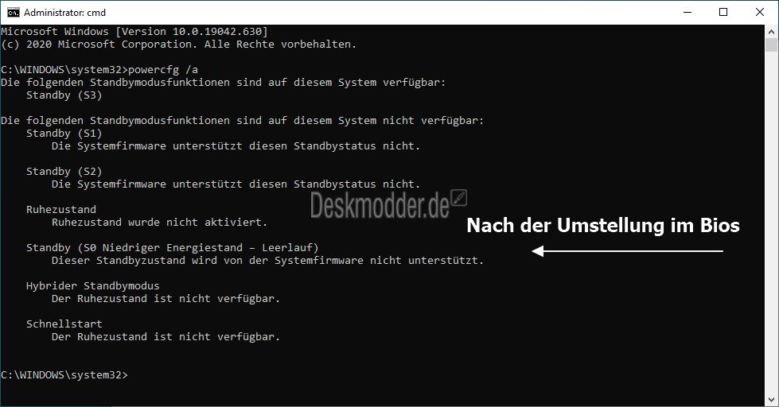Click the white arrow pointing to S0 line

627,251
